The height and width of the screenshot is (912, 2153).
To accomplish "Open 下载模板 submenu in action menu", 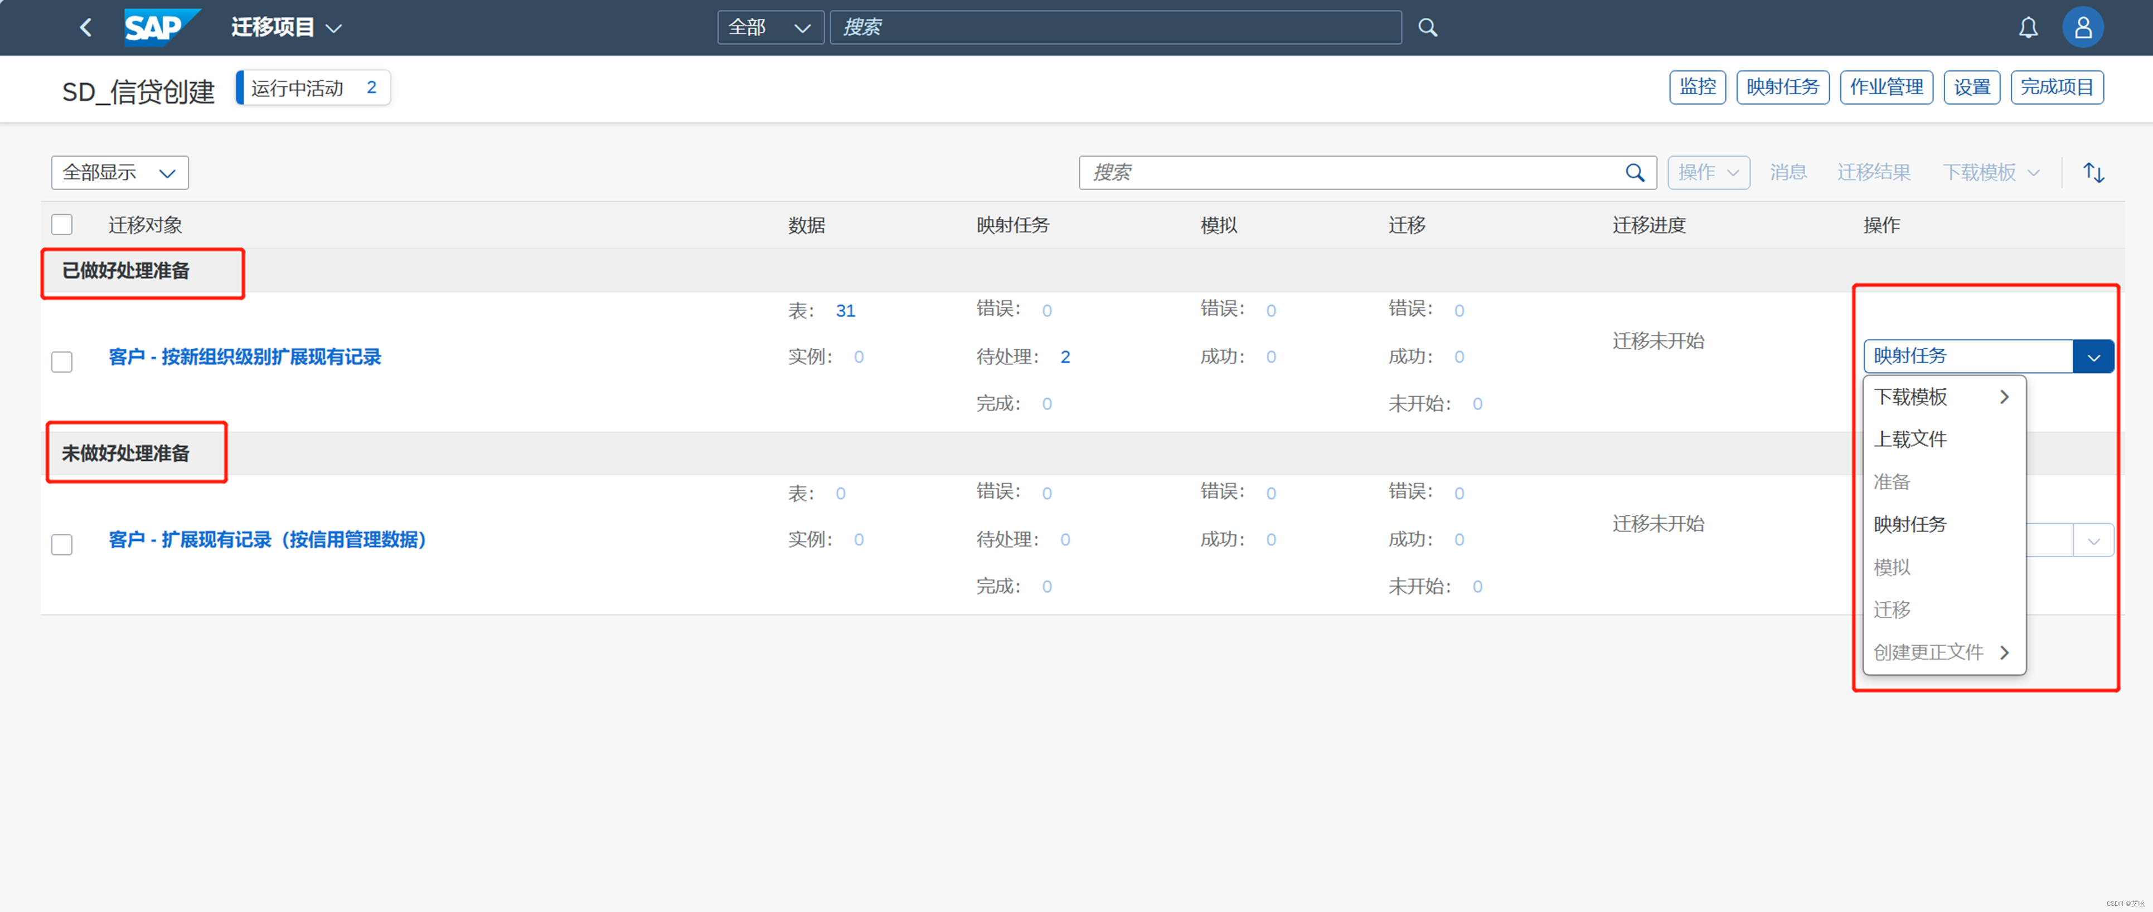I will tap(1943, 397).
